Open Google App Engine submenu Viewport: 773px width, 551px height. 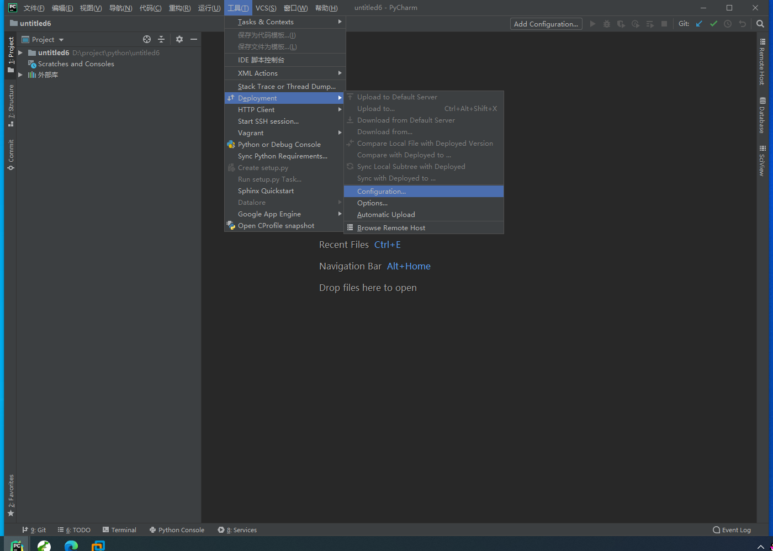285,214
